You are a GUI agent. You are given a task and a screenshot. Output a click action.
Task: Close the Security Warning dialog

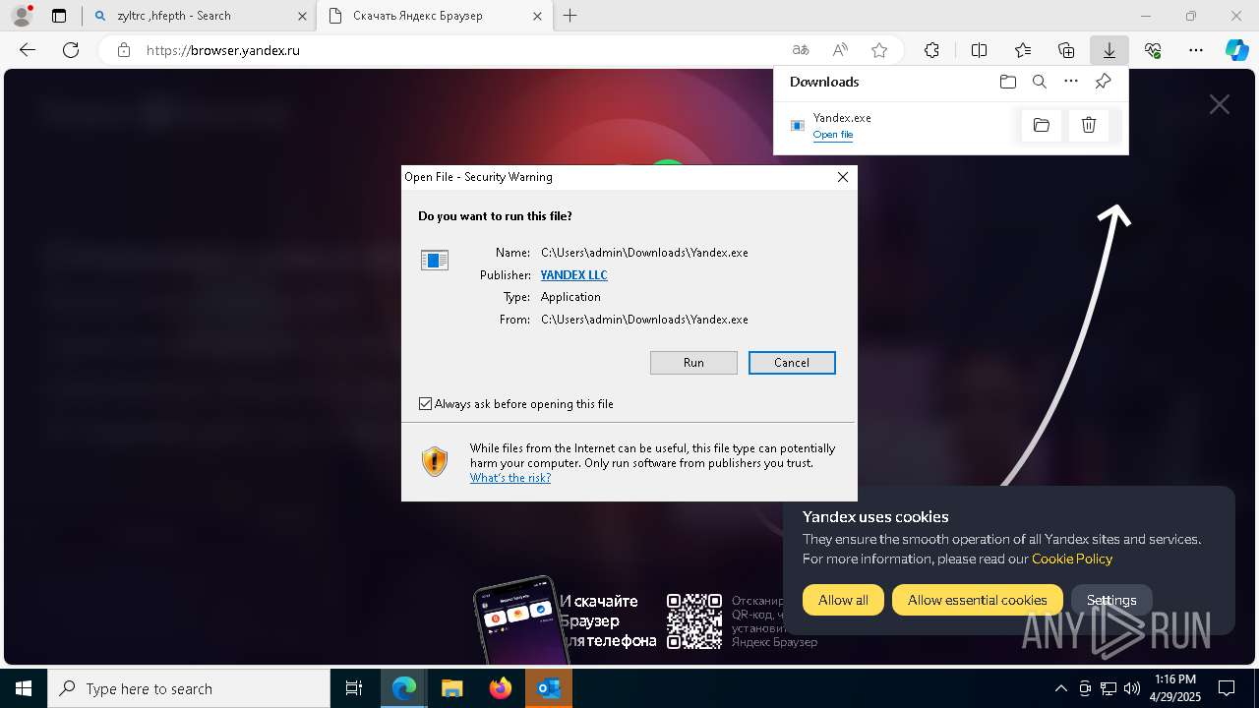tap(843, 177)
